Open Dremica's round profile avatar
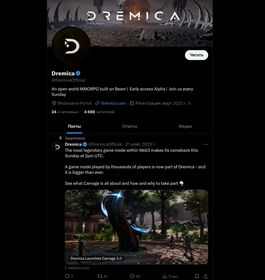265x280 pixels. coord(71,46)
